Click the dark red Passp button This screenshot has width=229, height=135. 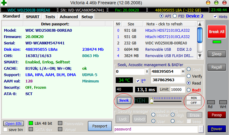click(x=216, y=115)
